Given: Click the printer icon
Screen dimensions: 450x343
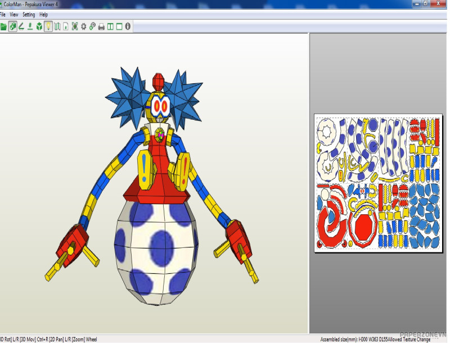Looking at the screenshot, I should (101, 26).
